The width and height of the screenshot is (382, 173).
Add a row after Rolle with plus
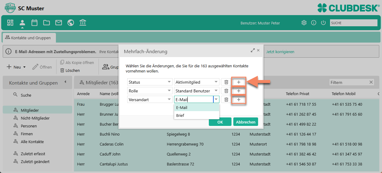238,91
